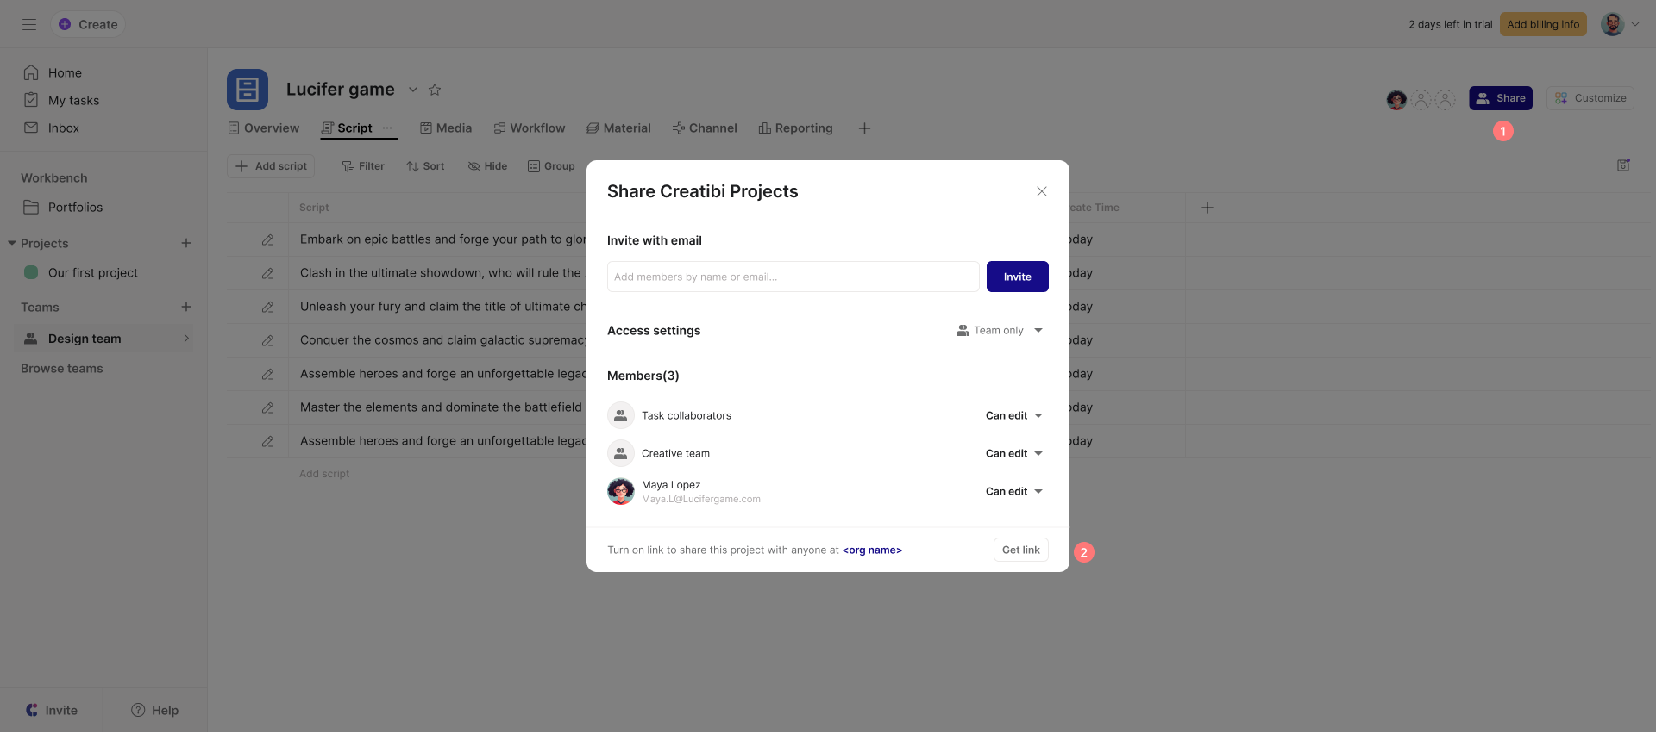Click edit pencil on the first script row
This screenshot has width=1656, height=734.
268,239
